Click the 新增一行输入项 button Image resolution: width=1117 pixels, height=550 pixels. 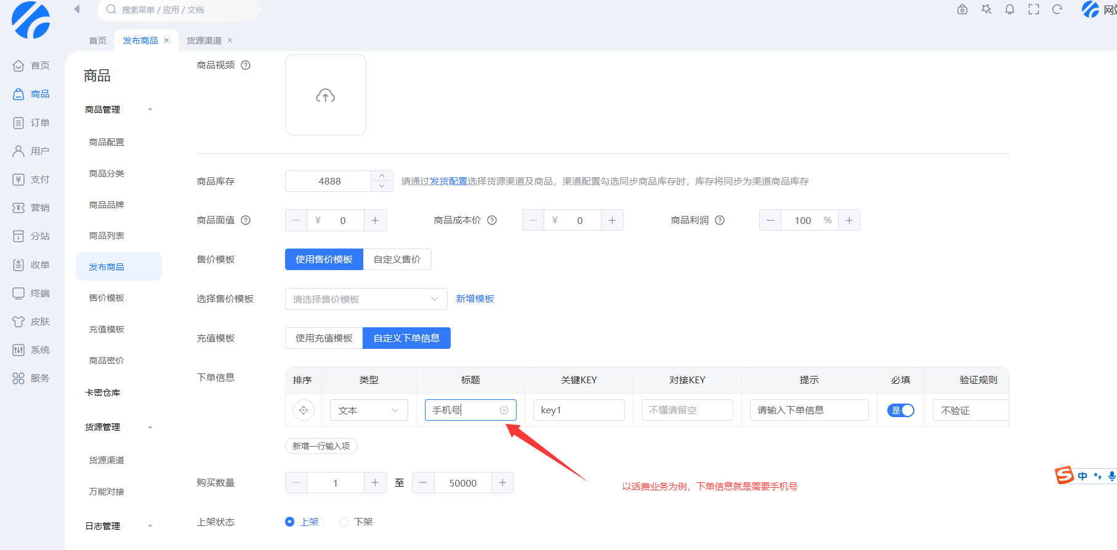[x=321, y=446]
